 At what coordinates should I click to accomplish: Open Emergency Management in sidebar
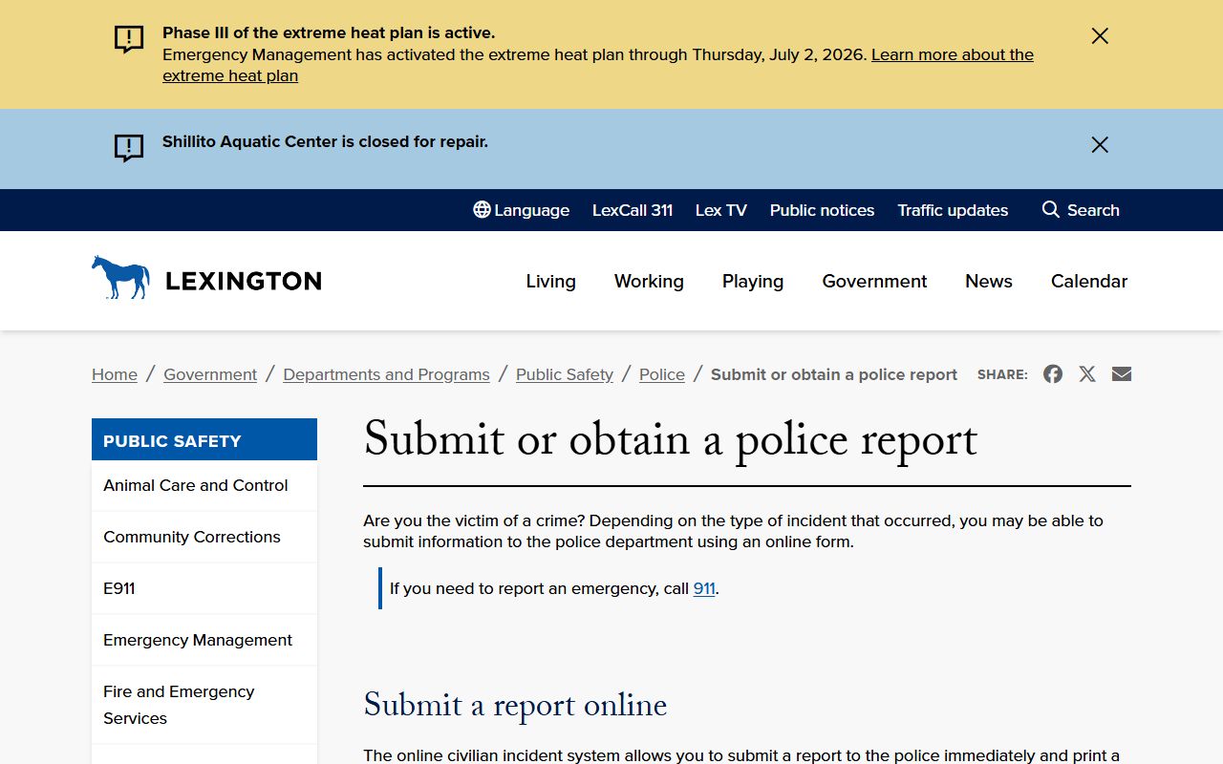204,640
